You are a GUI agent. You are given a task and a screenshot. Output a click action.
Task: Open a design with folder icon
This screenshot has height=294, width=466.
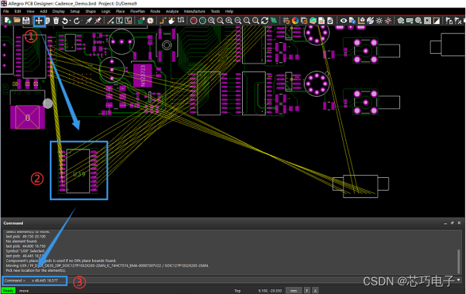tap(16, 21)
